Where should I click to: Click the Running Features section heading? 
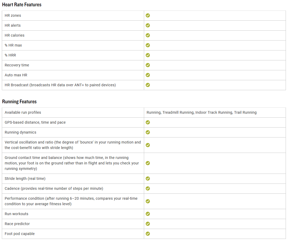pos(19,101)
